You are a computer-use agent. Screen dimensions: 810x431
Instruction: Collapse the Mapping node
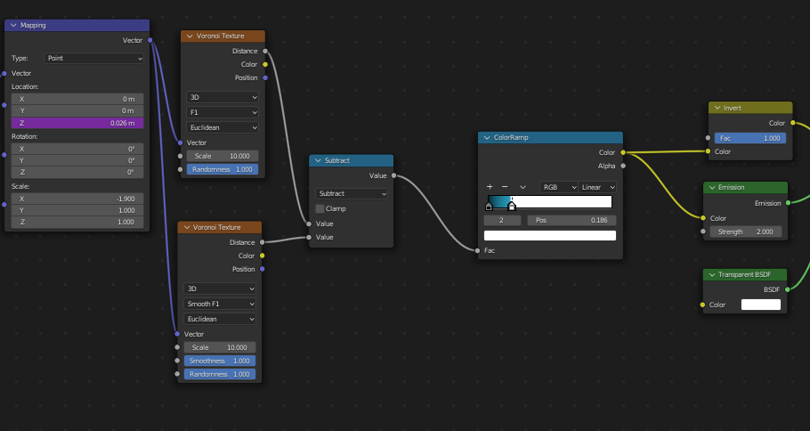pyautogui.click(x=13, y=25)
